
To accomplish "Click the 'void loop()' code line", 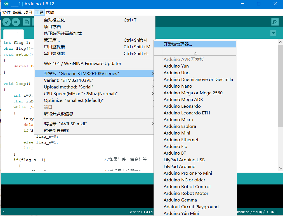I will click(17, 84).
